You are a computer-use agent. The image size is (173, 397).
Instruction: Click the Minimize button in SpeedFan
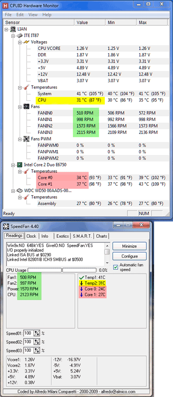(x=129, y=246)
